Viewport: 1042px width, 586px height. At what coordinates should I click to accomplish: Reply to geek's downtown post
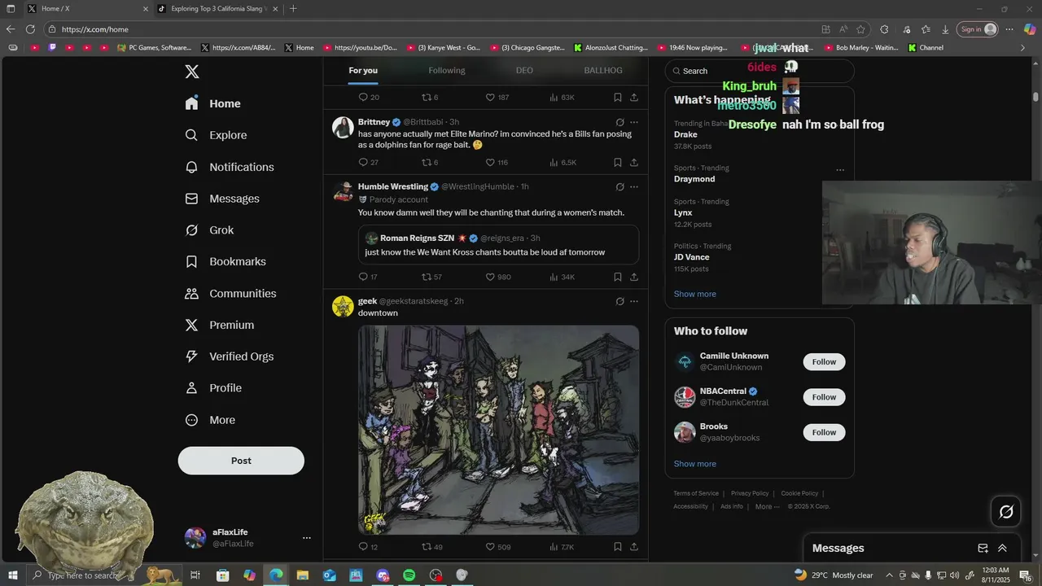[368, 547]
